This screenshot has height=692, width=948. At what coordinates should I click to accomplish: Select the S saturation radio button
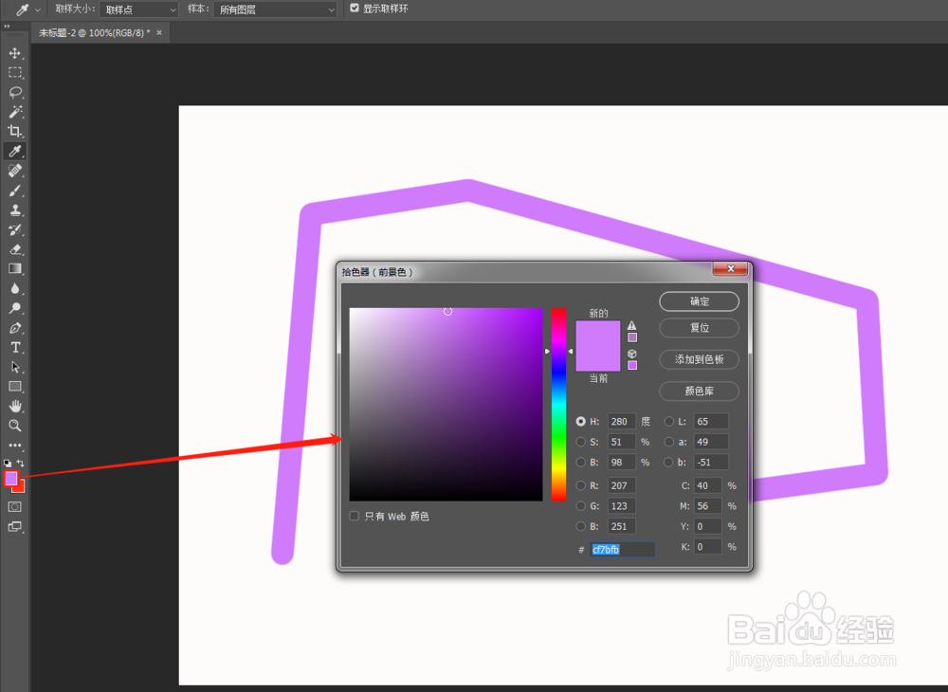[581, 442]
